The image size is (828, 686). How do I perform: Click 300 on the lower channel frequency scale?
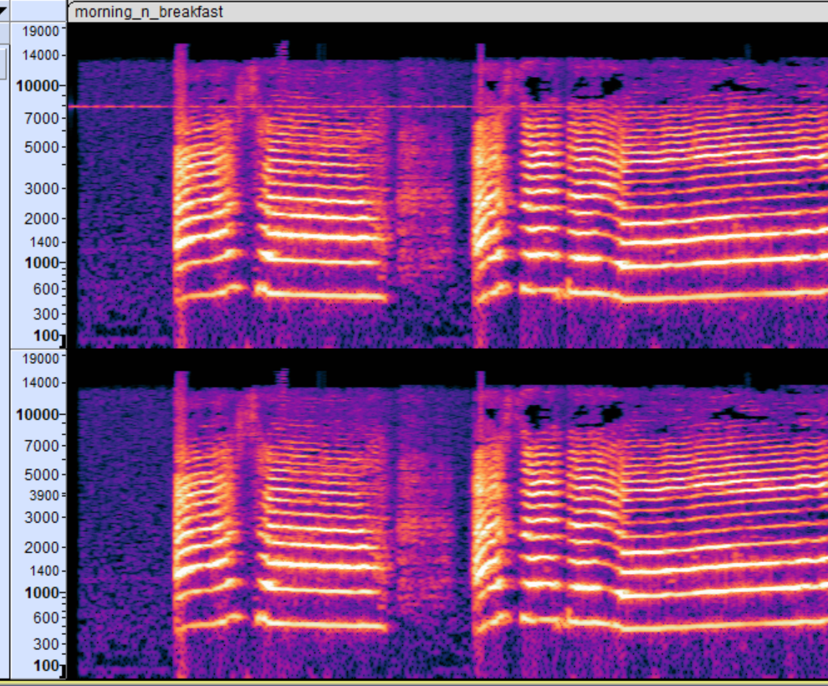click(x=48, y=644)
